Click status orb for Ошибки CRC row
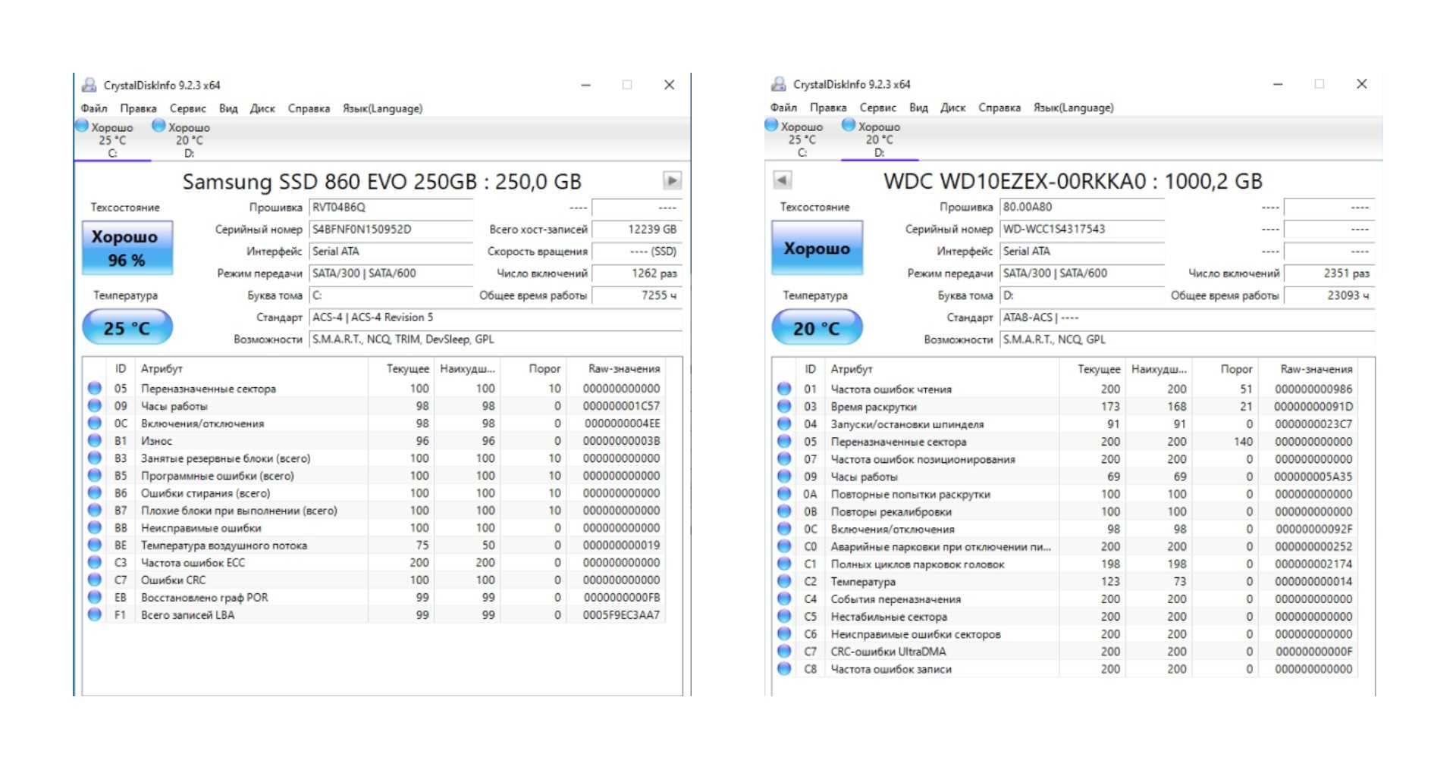1456x769 pixels. pyautogui.click(x=94, y=580)
